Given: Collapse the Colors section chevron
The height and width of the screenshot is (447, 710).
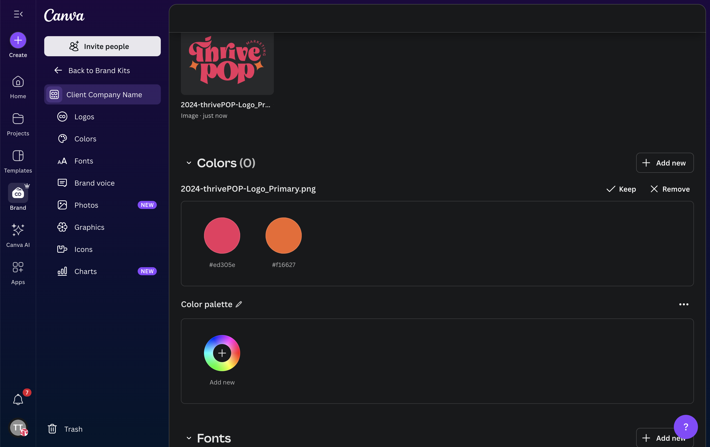Looking at the screenshot, I should (189, 163).
